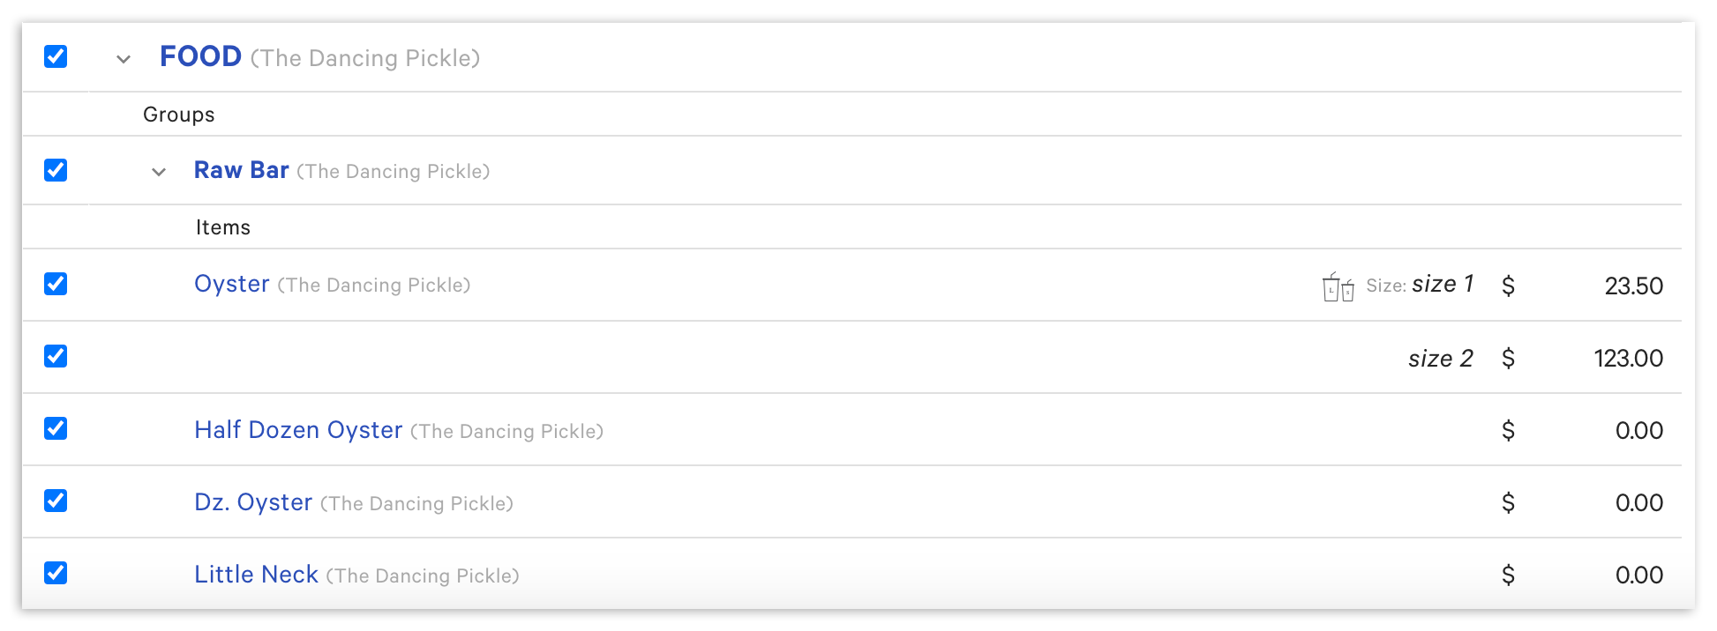Click the cup size icon on Oyster row
The width and height of the screenshot is (1717, 631).
(x=1338, y=286)
